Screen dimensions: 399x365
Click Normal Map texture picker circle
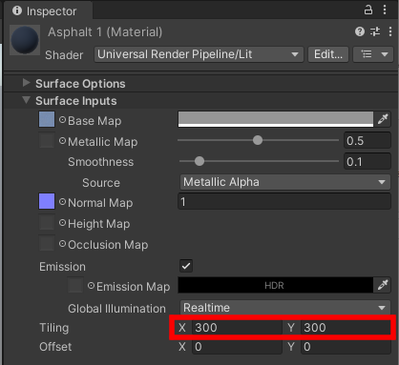[63, 202]
